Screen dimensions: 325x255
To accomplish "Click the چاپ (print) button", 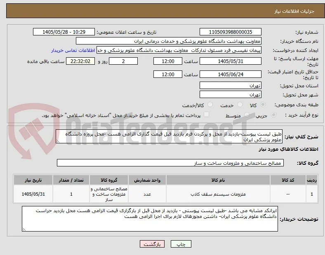I will [181, 244].
